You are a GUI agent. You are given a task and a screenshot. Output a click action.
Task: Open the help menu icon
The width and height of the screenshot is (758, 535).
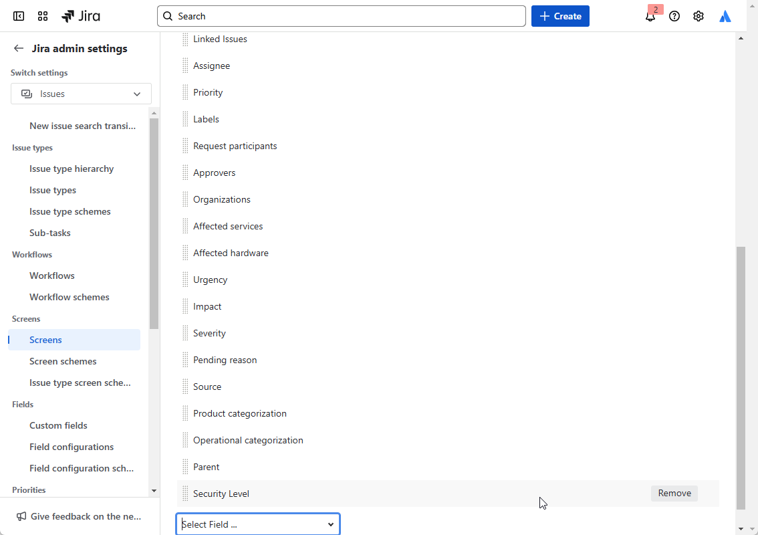tap(674, 15)
